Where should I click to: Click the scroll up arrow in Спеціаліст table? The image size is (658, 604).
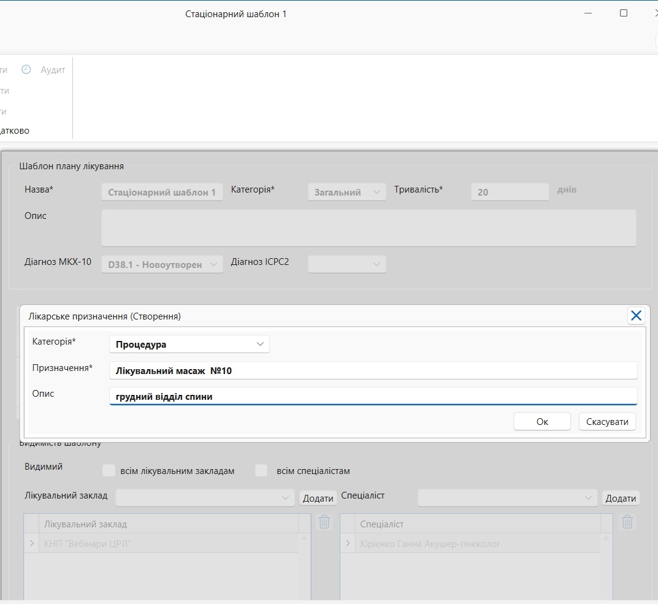pos(606,538)
